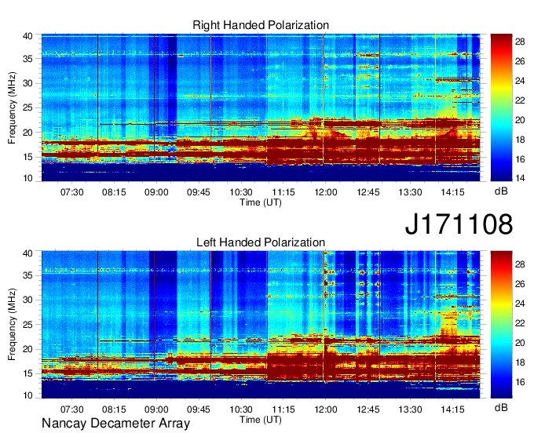Select the J171108 identifier label
The width and height of the screenshot is (534, 433).
tap(459, 224)
